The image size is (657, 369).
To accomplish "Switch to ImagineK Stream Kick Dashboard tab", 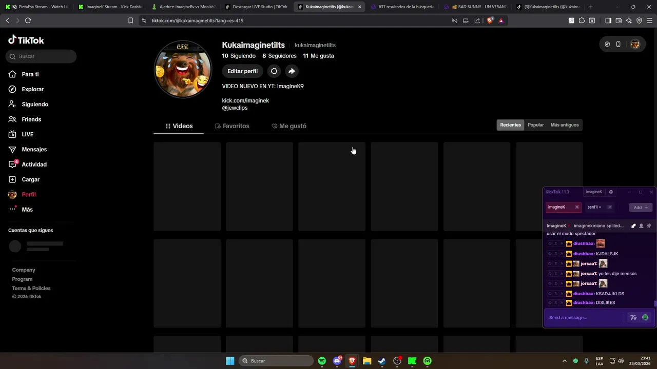I will tap(111, 7).
